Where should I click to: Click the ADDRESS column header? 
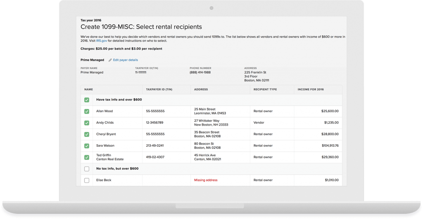tap(201, 89)
